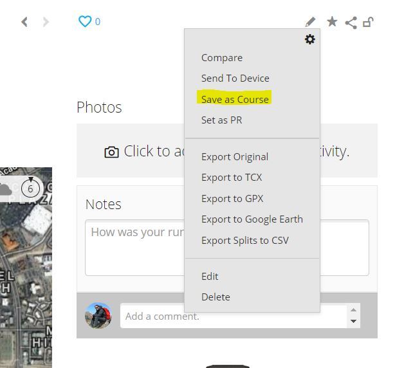This screenshot has width=395, height=368.
Task: Select Export Splits to CSV
Action: pyautogui.click(x=245, y=241)
